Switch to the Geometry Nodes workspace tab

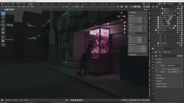[x=103, y=4]
